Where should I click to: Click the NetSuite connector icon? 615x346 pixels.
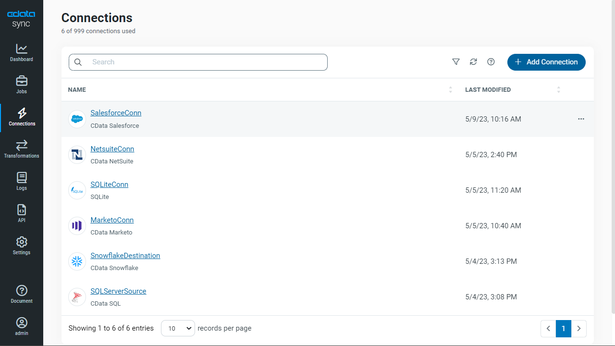pyautogui.click(x=77, y=155)
